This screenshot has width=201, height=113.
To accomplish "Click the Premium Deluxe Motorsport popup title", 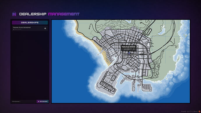I will tap(128, 47).
